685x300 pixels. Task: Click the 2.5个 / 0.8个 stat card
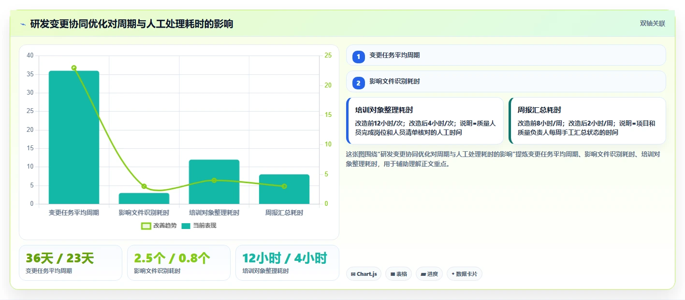[179, 263]
